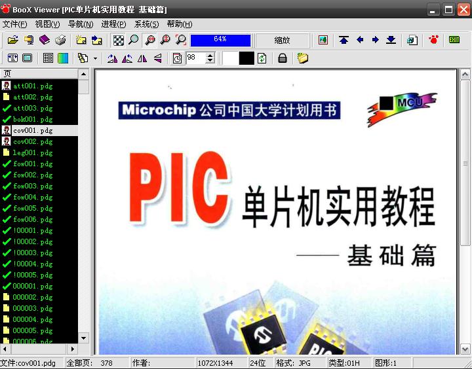Click the blue 64% zoom progress bar
The width and height of the screenshot is (472, 369).
pos(220,41)
